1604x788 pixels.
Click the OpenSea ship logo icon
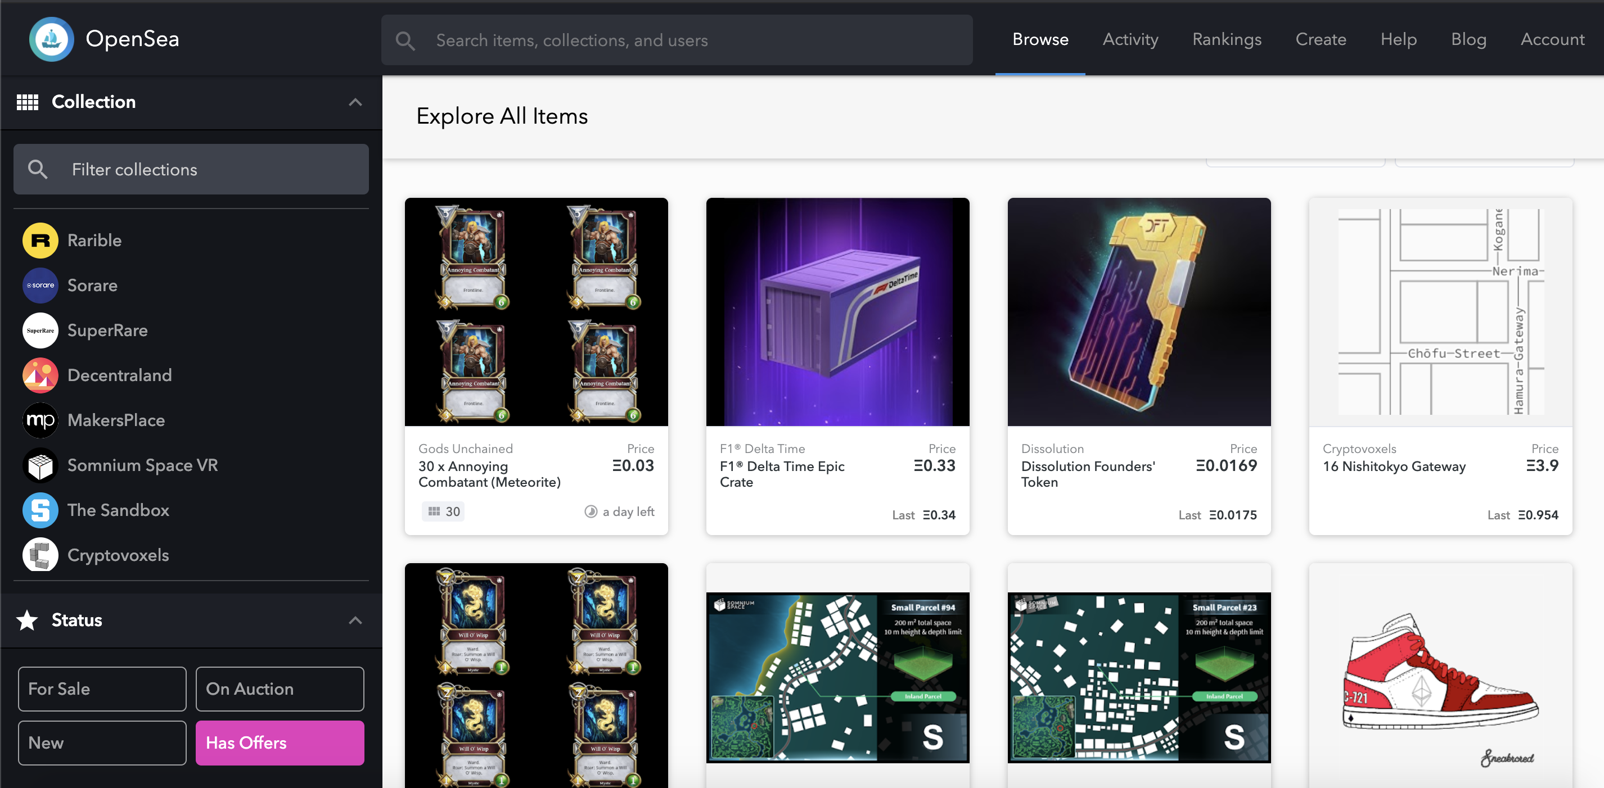(x=51, y=39)
